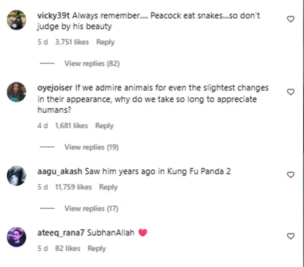Reply to vicky39t's comment

[x=105, y=42]
